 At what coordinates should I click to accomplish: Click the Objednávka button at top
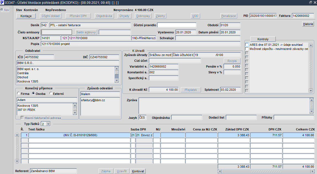coord(104,16)
